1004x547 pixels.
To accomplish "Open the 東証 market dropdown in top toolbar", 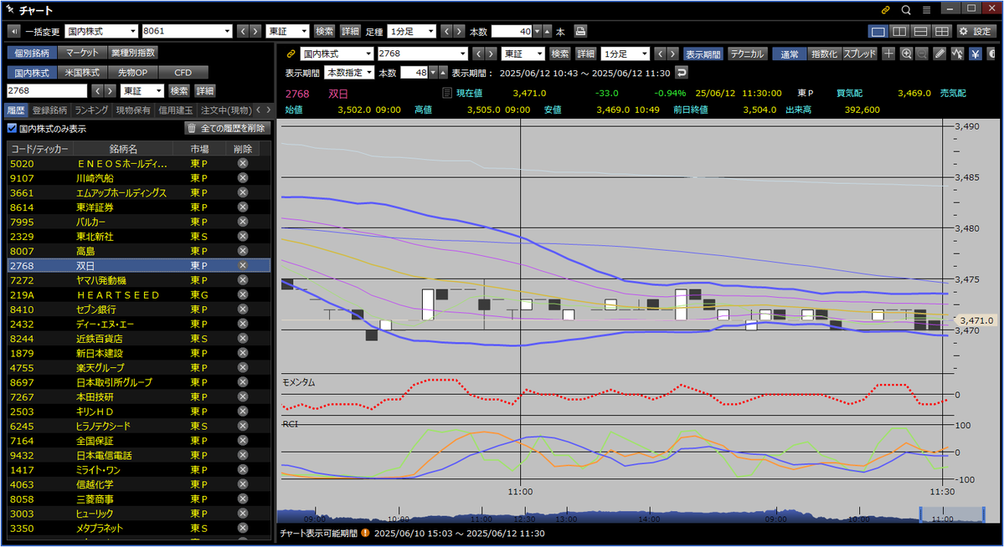I will pos(287,31).
